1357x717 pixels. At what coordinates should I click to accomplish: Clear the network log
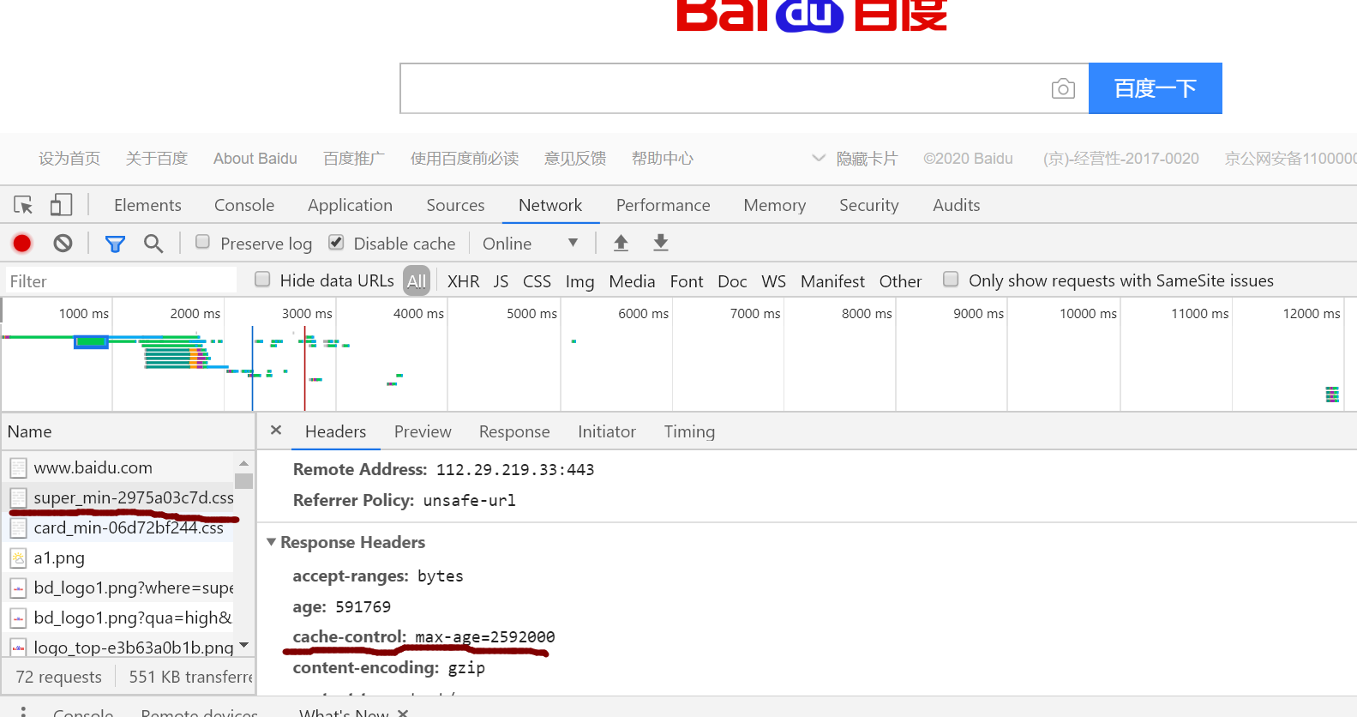coord(63,244)
